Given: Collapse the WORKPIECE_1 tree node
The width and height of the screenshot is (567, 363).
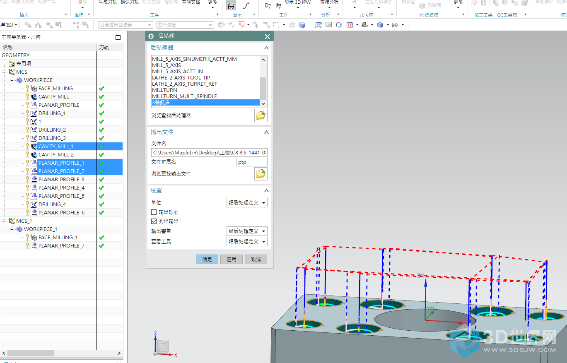Looking at the screenshot, I should pyautogui.click(x=12, y=229).
